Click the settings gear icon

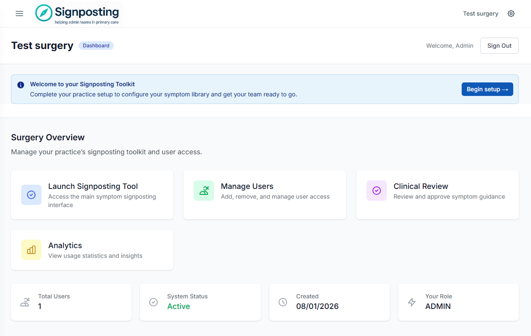pyautogui.click(x=511, y=14)
